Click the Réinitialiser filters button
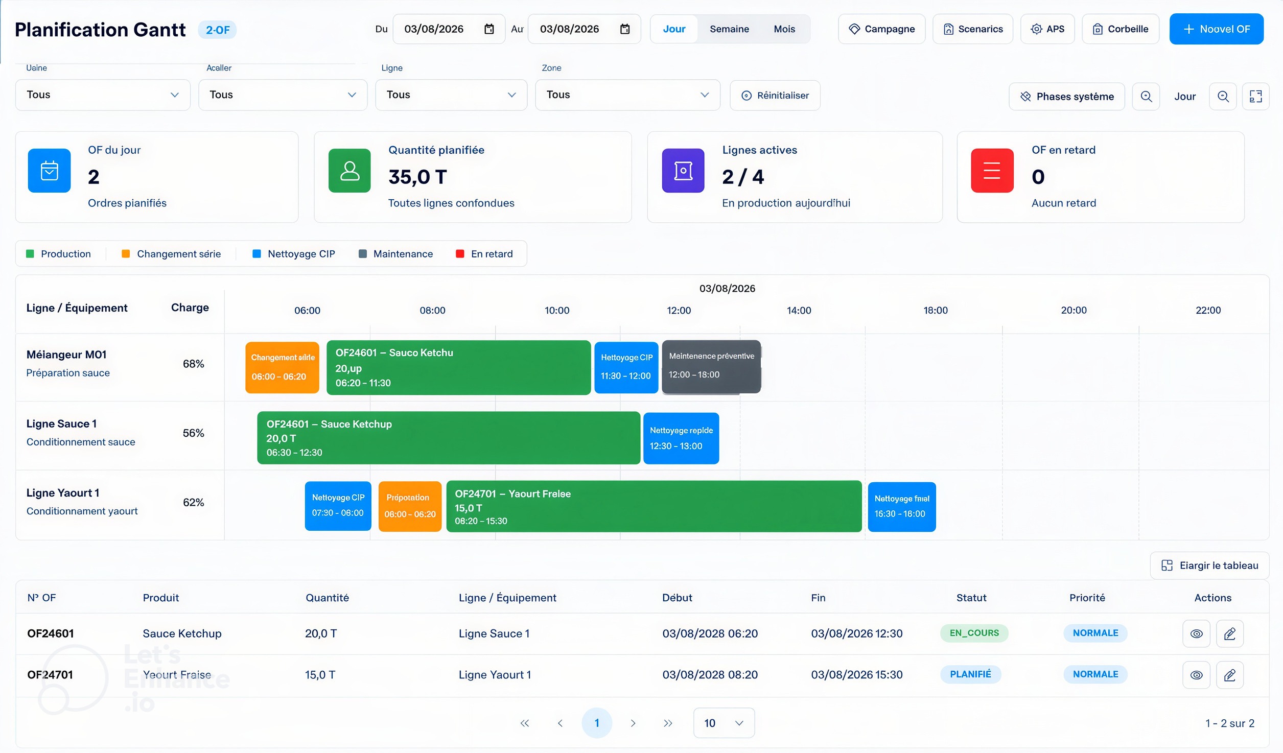Image resolution: width=1283 pixels, height=753 pixels. (775, 96)
